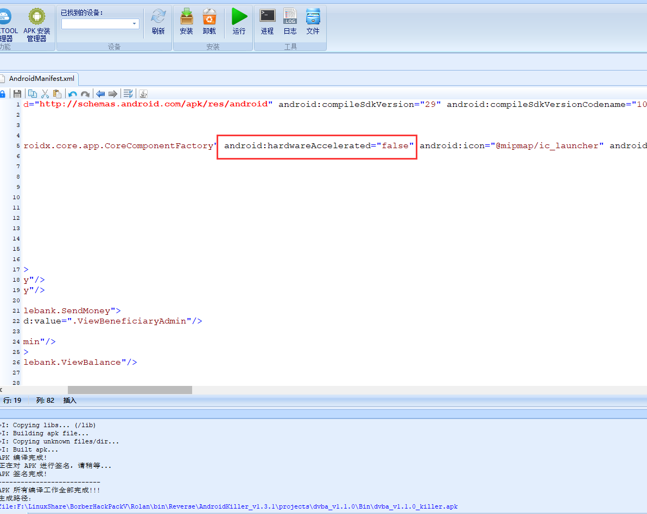Click the 刷新 refresh devices icon
647x514 pixels.
coord(158,22)
